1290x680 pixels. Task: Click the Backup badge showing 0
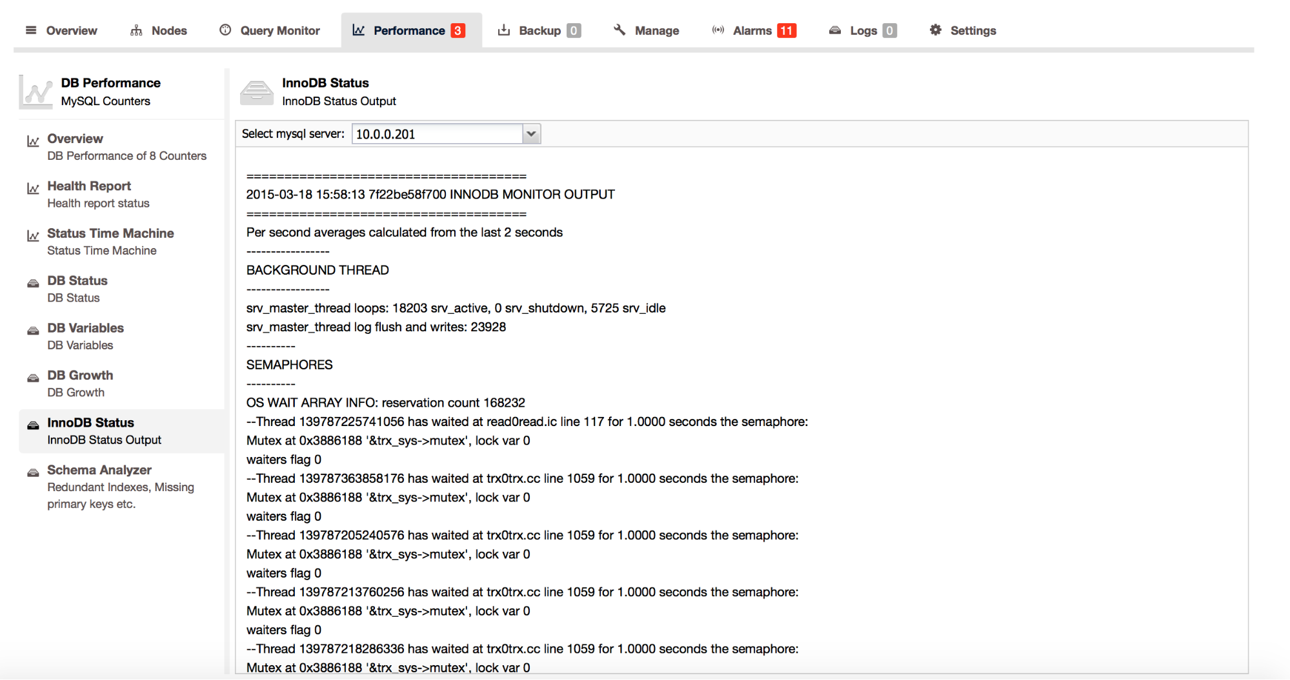point(574,30)
